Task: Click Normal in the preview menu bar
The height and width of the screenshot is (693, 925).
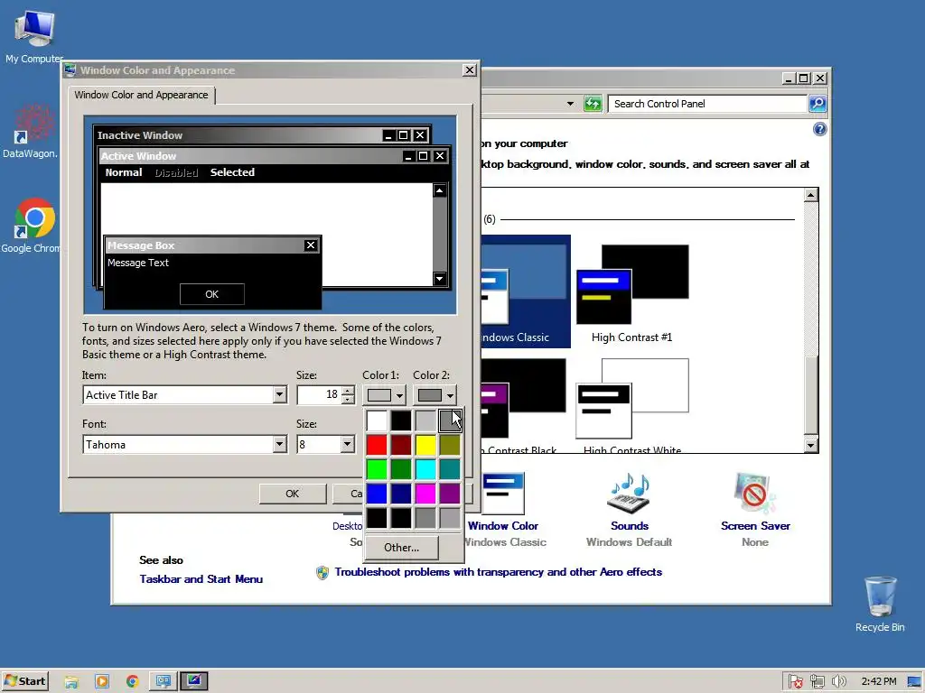Action: 123,172
